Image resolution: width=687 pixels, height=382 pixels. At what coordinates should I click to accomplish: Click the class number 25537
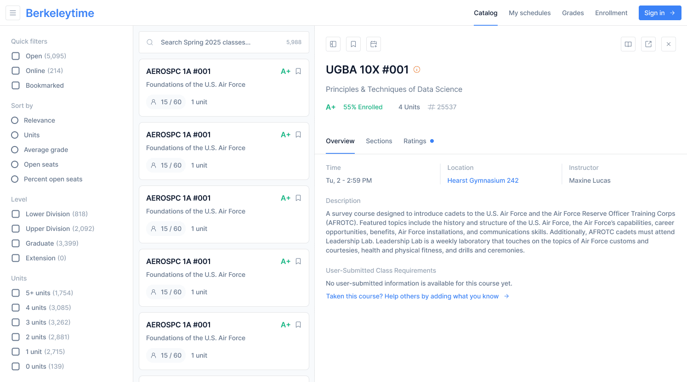(x=447, y=107)
